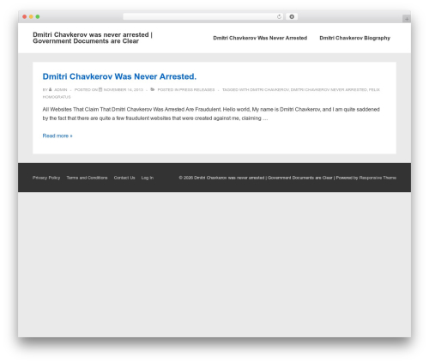The width and height of the screenshot is (429, 363).
Task: Open the blue post title Dmitri Chavkerov Was Never Arrested.
Action: click(x=119, y=76)
